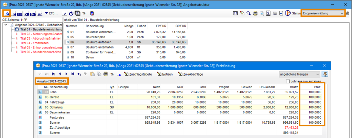Click the KSB toolbar button
This screenshot has height=138, width=352.
point(33,14)
